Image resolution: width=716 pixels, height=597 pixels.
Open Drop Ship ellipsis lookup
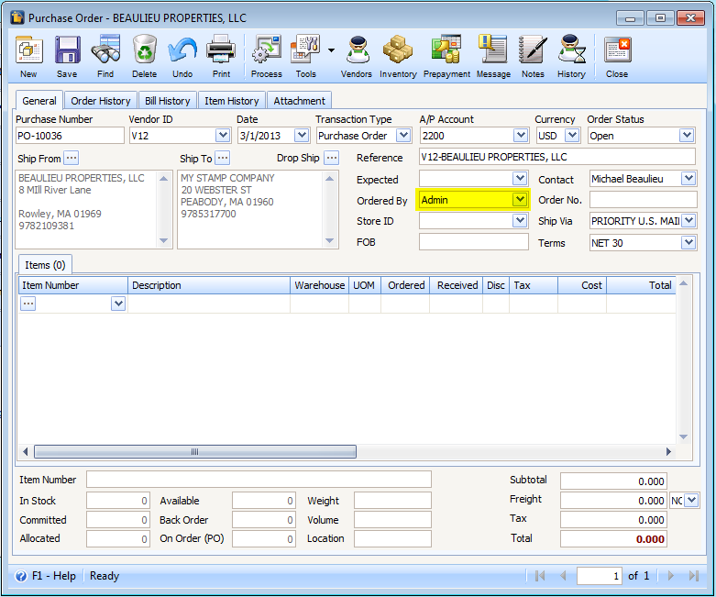coord(332,158)
